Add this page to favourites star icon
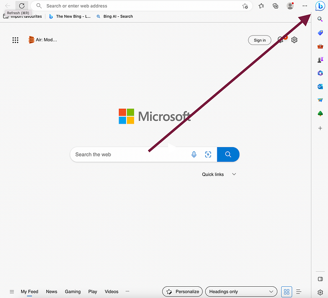This screenshot has height=298, width=328. [245, 6]
